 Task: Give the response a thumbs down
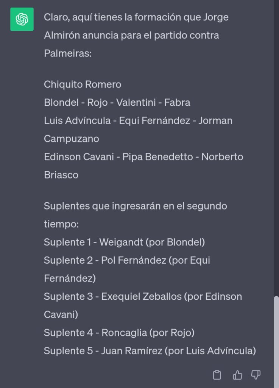[256, 375]
